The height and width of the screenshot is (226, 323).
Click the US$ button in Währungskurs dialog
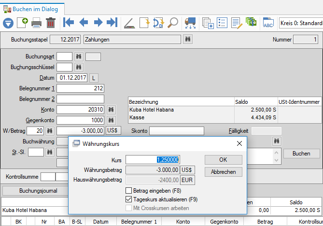point(187,170)
